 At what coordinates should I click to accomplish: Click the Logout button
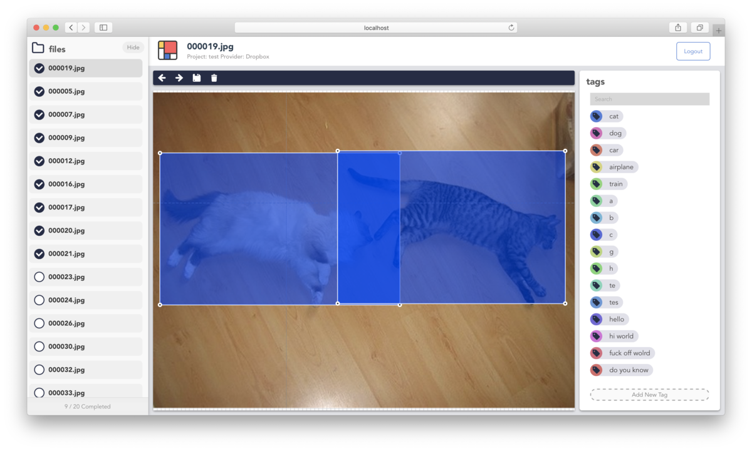coord(693,51)
